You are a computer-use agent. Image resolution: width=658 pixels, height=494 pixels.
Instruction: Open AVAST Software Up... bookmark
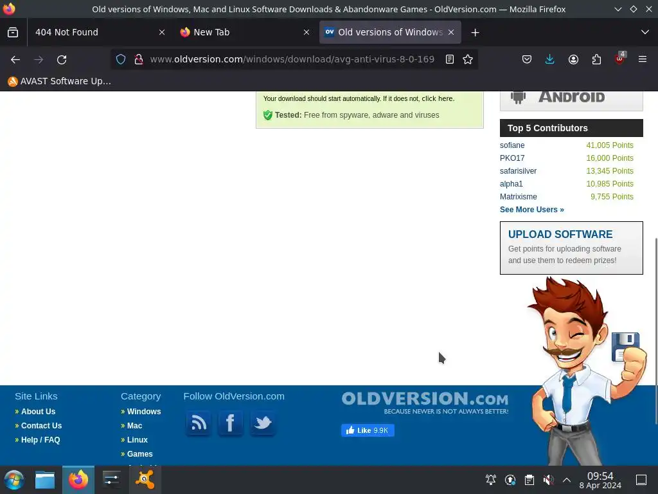(60, 81)
